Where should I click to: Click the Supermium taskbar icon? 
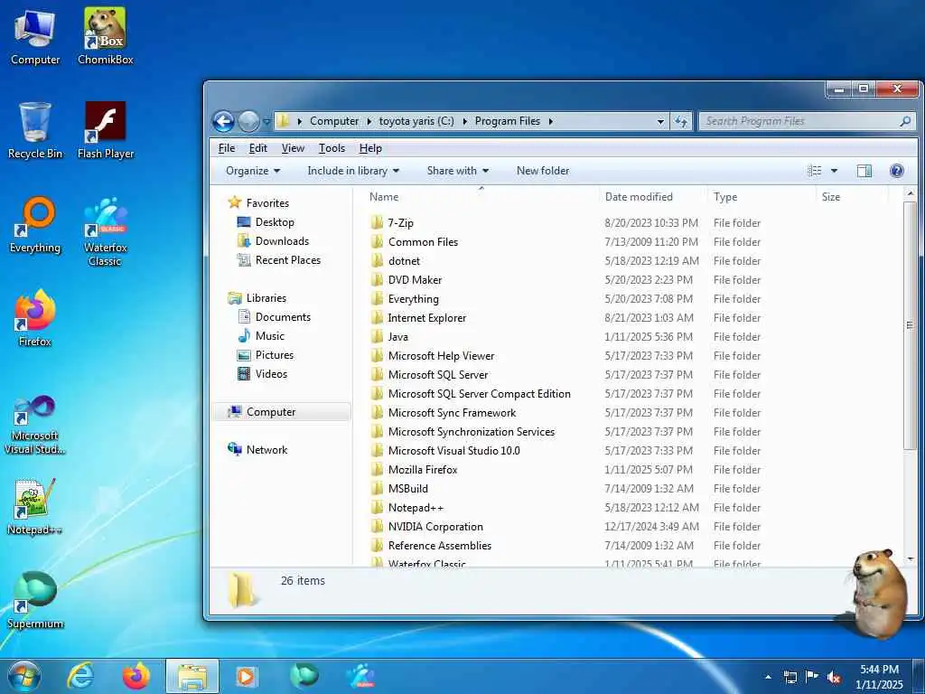click(x=304, y=676)
